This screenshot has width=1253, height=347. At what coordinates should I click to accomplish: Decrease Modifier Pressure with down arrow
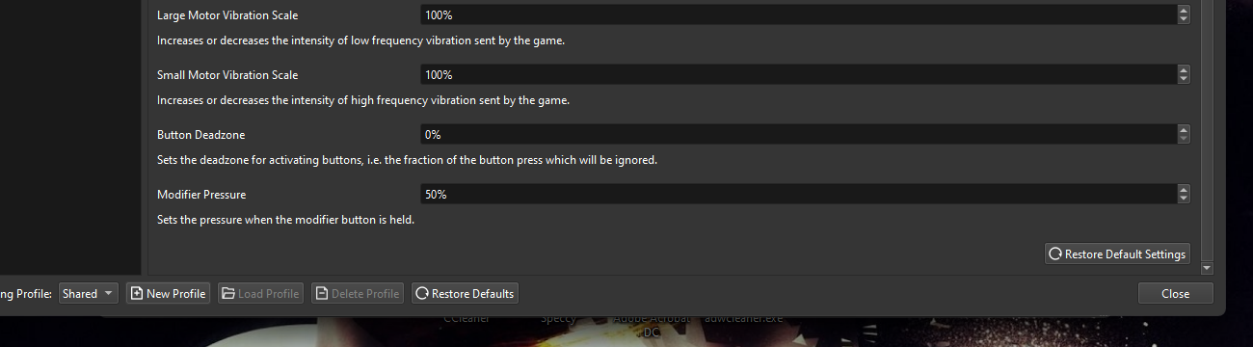click(1184, 199)
